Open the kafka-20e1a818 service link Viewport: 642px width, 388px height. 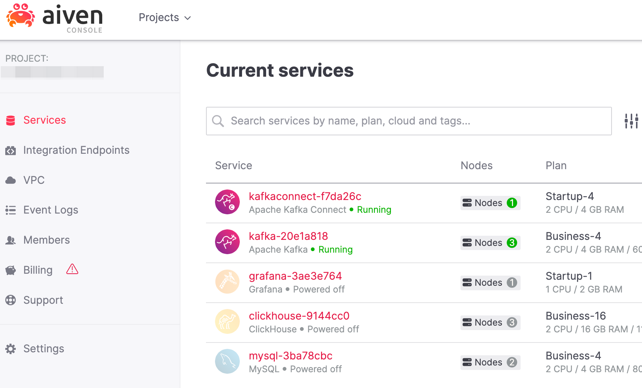[x=288, y=236]
